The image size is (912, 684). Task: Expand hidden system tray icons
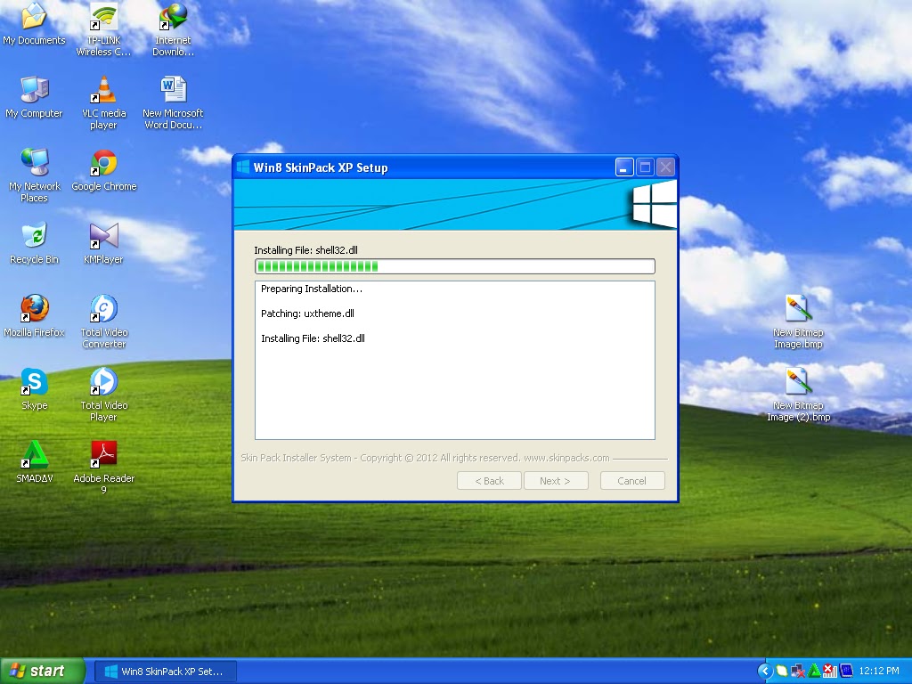tap(764, 670)
